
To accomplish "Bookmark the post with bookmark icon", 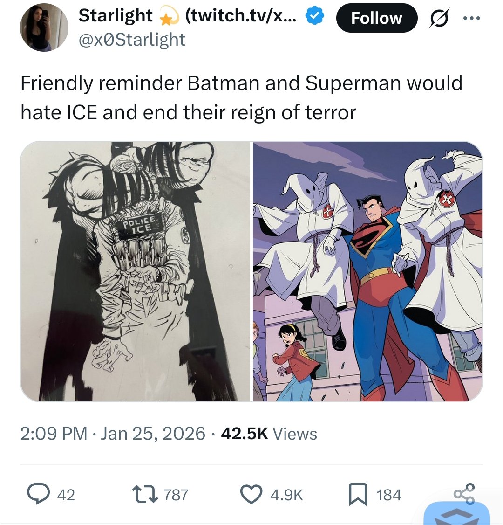I will [x=358, y=495].
